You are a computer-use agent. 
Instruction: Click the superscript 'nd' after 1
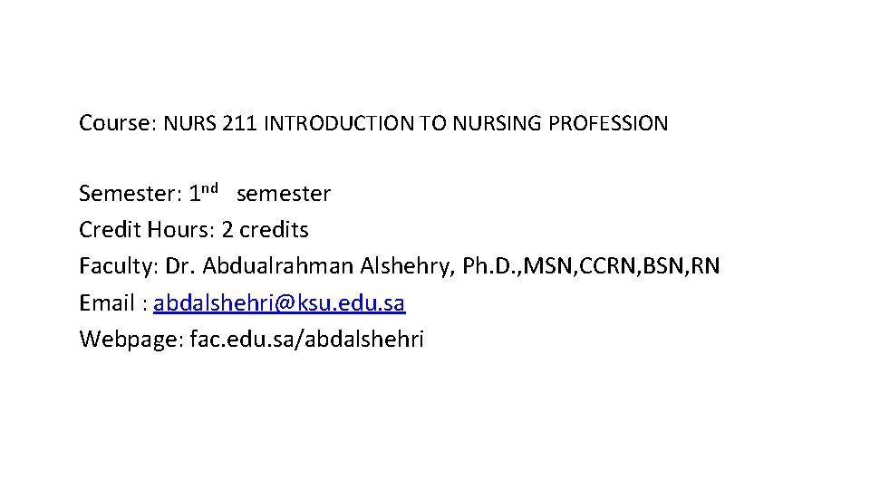(210, 189)
